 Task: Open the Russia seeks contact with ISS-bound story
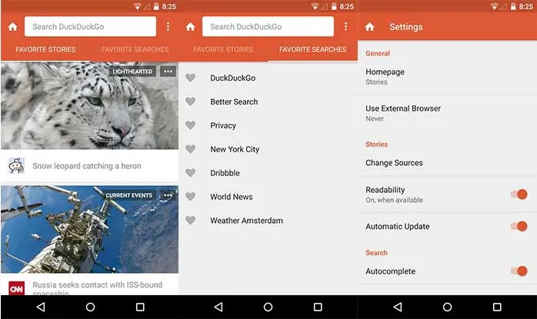[98, 288]
